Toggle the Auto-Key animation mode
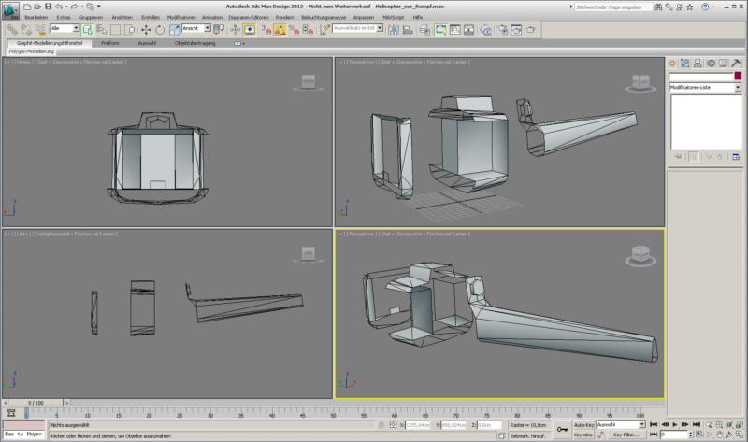748x442 pixels. click(x=583, y=425)
